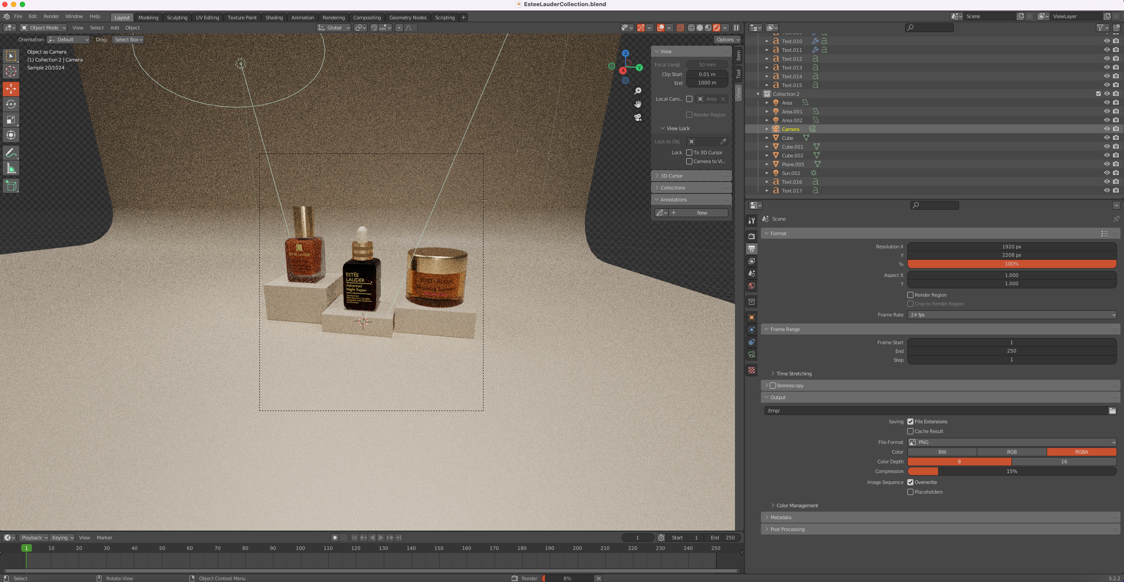Adjust the Compression 15% slider

point(1011,471)
